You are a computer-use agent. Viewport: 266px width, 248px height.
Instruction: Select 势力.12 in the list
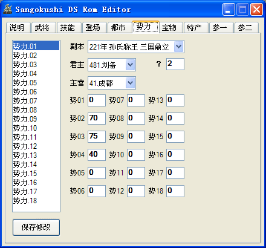pyautogui.click(x=36, y=146)
